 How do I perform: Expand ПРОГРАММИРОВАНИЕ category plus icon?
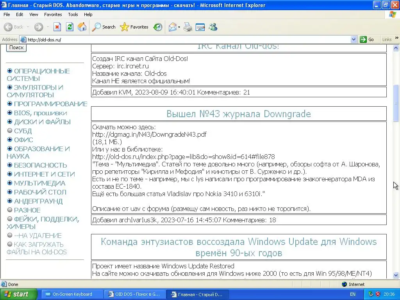point(10,103)
